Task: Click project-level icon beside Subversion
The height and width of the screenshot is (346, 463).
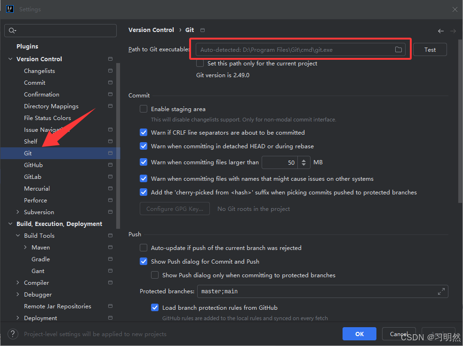Action: click(x=111, y=212)
